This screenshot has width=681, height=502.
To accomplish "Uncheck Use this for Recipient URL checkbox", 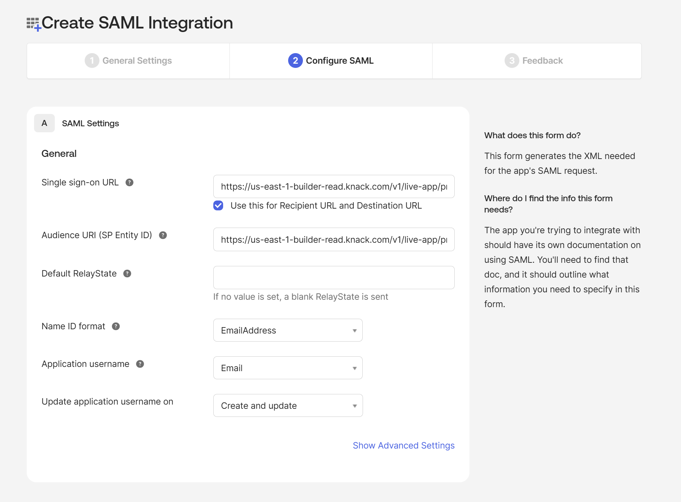I will 218,206.
